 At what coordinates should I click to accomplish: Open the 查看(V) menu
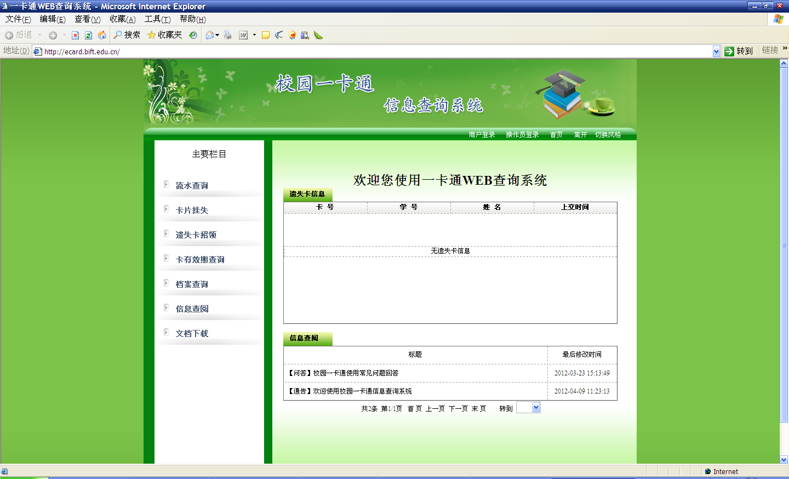coord(87,19)
